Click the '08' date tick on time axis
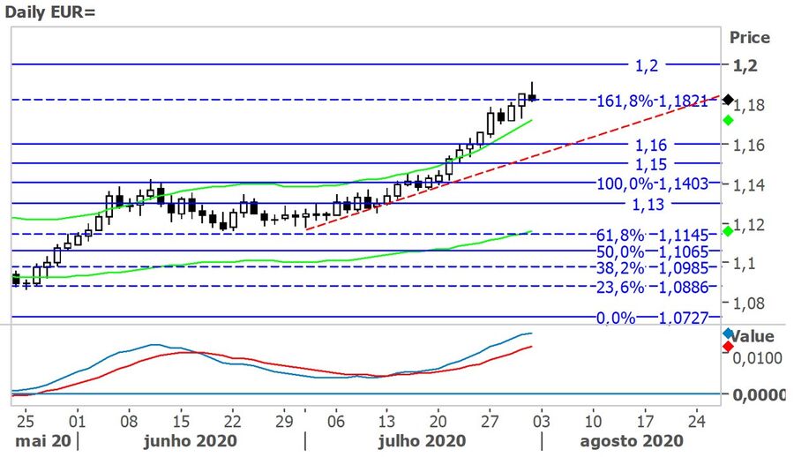The image size is (794, 457). [x=129, y=421]
